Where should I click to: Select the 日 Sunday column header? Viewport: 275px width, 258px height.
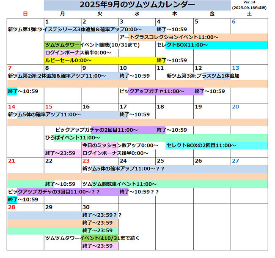click(x=25, y=14)
